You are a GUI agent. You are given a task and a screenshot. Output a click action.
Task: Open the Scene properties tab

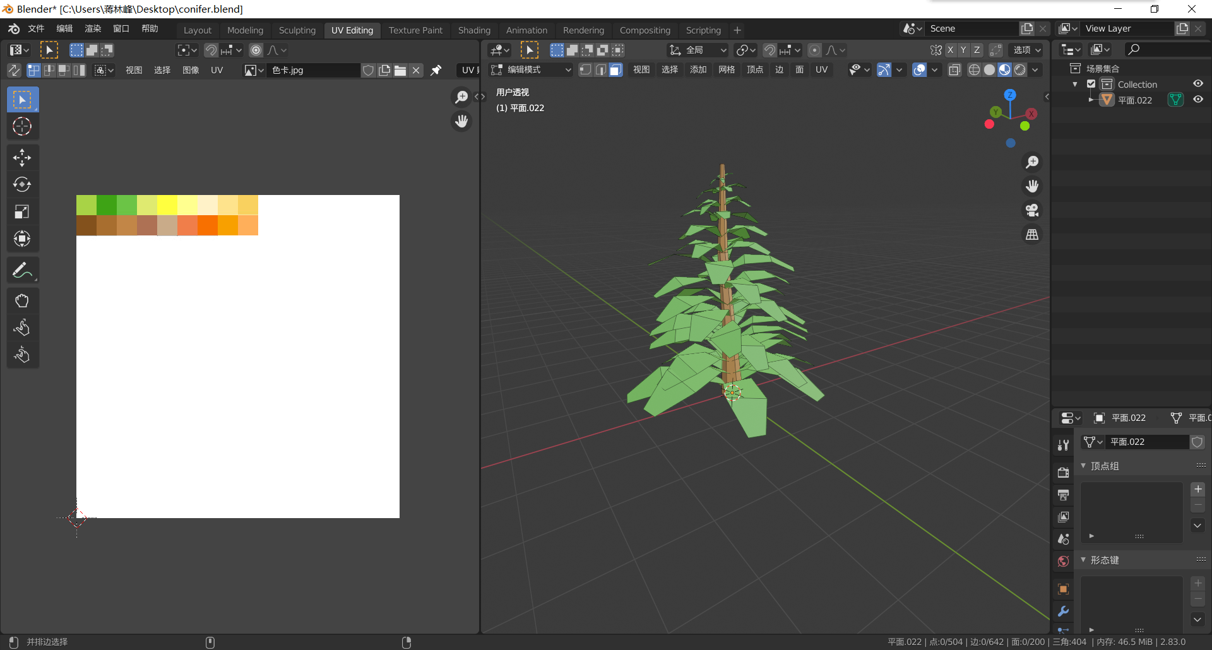[x=1064, y=539]
